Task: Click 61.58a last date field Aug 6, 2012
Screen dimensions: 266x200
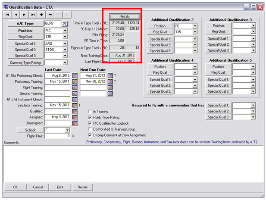Action: pyautogui.click(x=57, y=76)
